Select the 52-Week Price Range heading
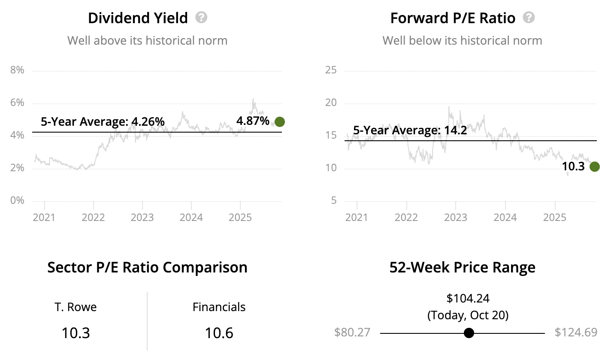The width and height of the screenshot is (611, 363). [462, 267]
